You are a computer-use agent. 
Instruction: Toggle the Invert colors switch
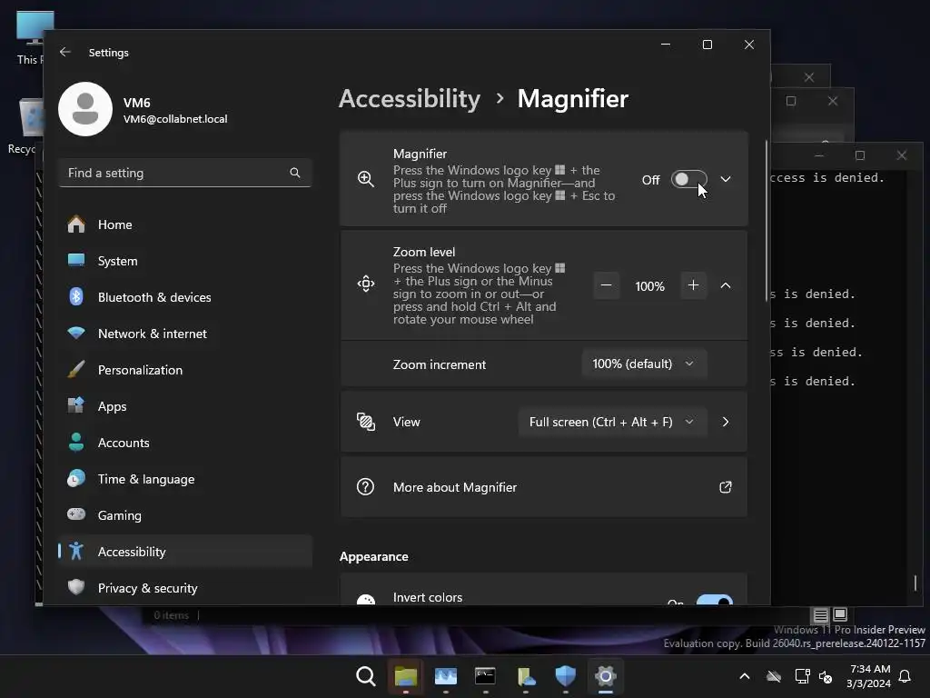click(714, 600)
